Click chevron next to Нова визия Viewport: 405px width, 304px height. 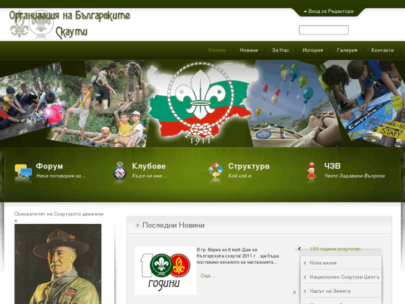click(x=305, y=263)
